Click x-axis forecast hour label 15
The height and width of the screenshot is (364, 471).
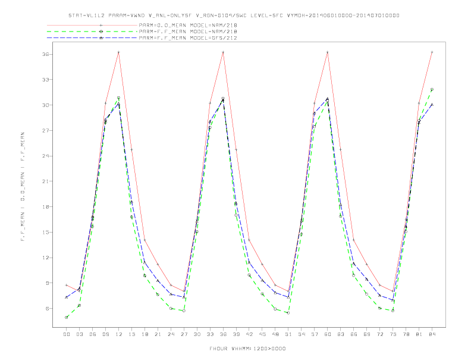(131, 334)
